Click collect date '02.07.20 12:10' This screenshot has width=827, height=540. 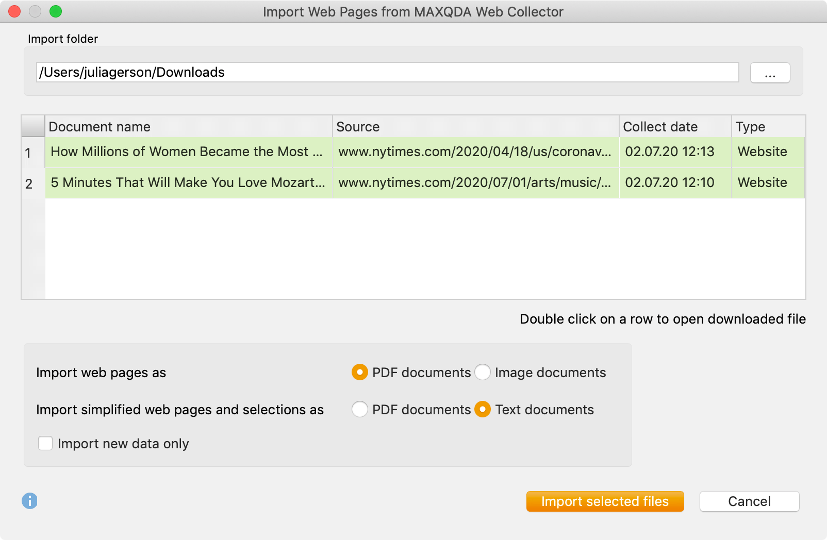[675, 183]
